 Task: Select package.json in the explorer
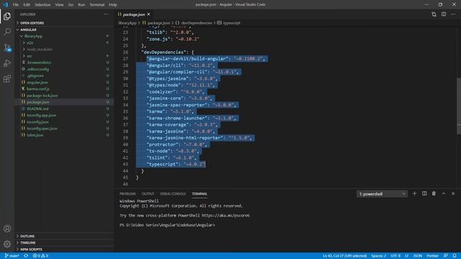tap(64, 102)
